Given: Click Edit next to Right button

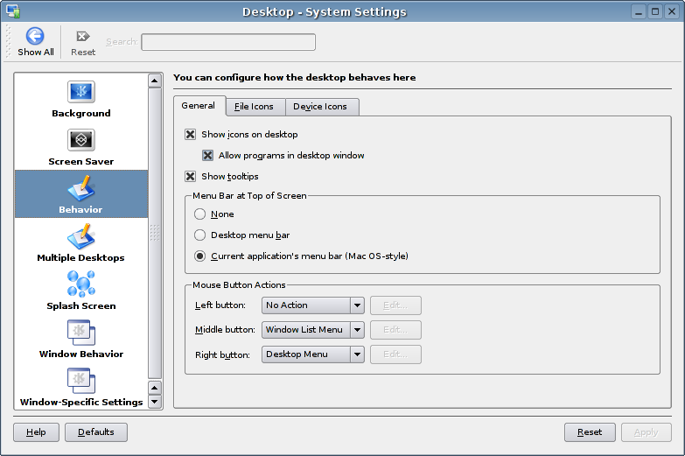Looking at the screenshot, I should pyautogui.click(x=395, y=354).
